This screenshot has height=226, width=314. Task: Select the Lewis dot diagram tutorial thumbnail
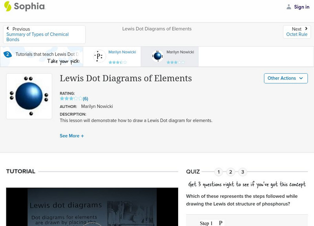click(x=29, y=96)
